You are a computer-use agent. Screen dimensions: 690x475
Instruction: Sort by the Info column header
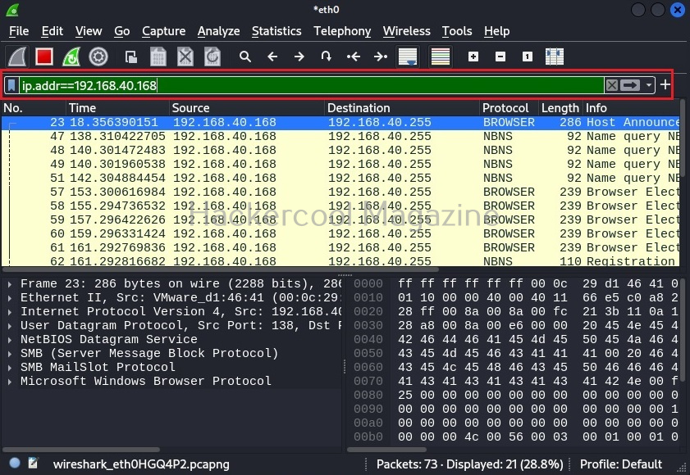click(x=631, y=108)
